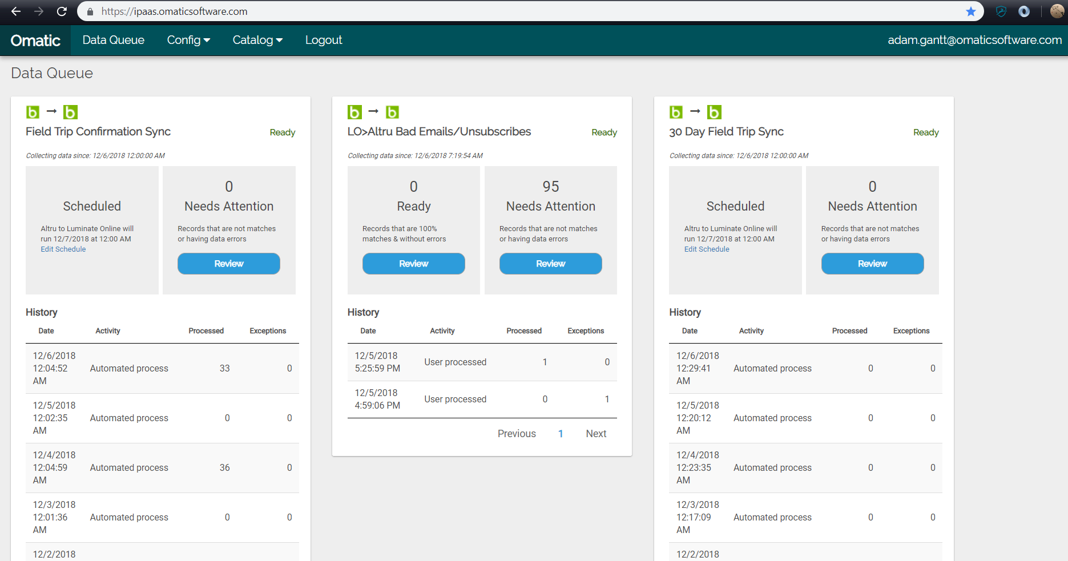Click the source Blackbaud icon on Field Trip Confirmation Sync
The image size is (1068, 561).
(x=32, y=112)
